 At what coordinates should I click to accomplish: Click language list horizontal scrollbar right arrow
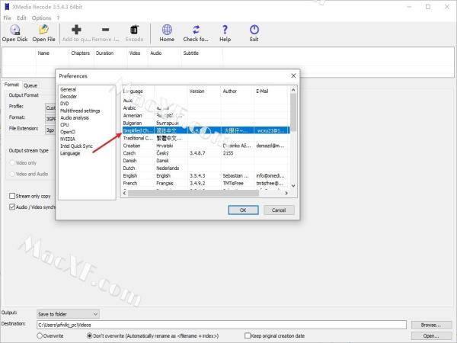(286, 193)
